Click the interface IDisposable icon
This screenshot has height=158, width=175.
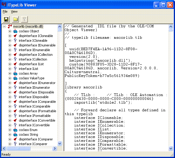tap(15, 97)
